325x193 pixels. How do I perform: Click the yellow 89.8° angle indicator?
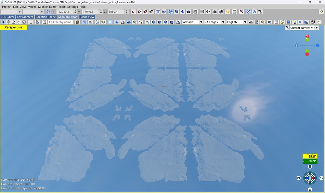coord(310,156)
